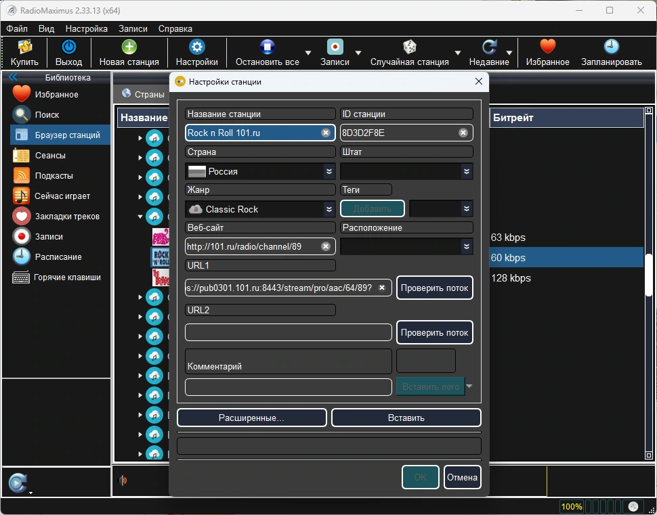Viewport: 657px width, 515px height.
Task: Add a station with Новая станция
Action: [x=129, y=47]
